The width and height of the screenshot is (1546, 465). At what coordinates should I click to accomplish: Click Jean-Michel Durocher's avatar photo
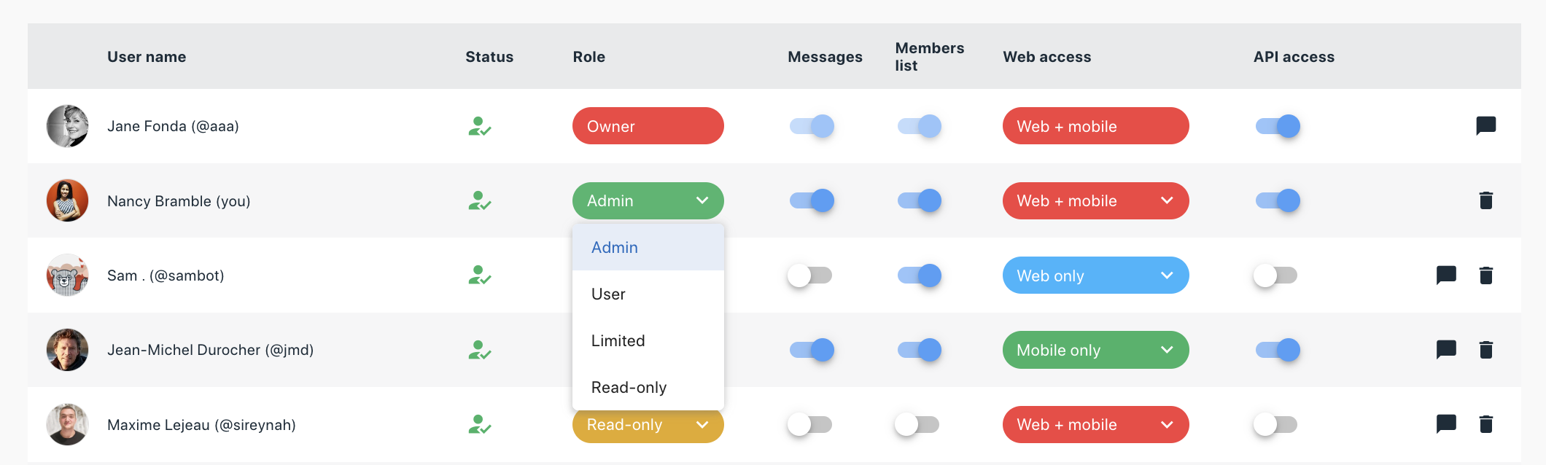(x=67, y=350)
